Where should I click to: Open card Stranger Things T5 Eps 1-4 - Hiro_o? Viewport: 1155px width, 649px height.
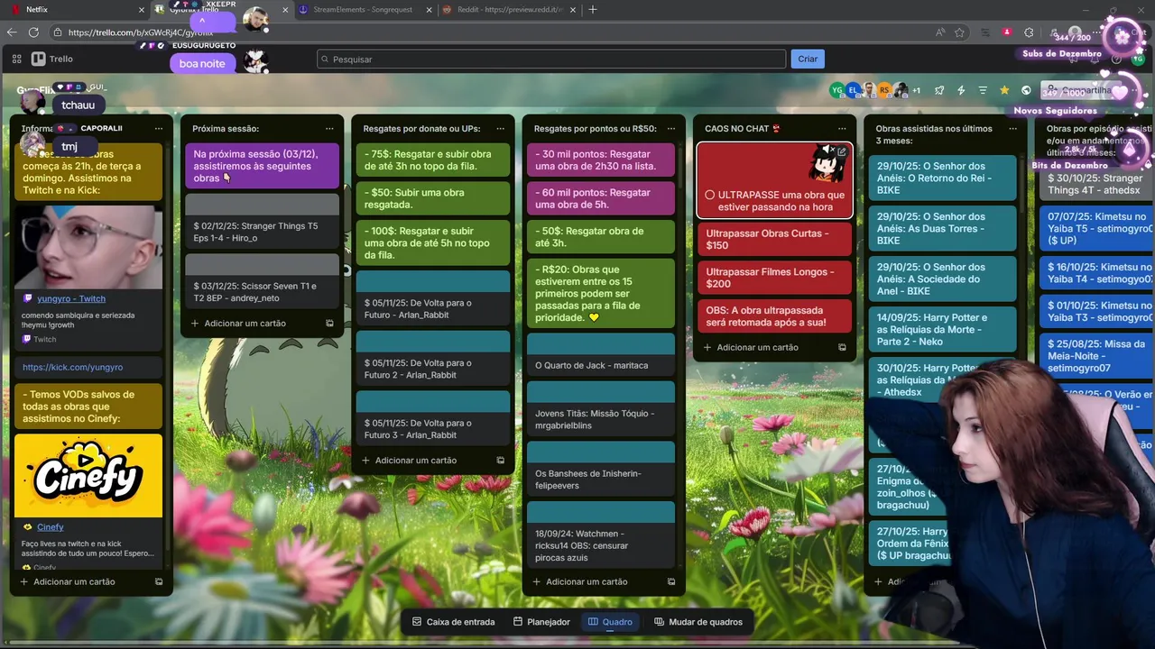262,222
